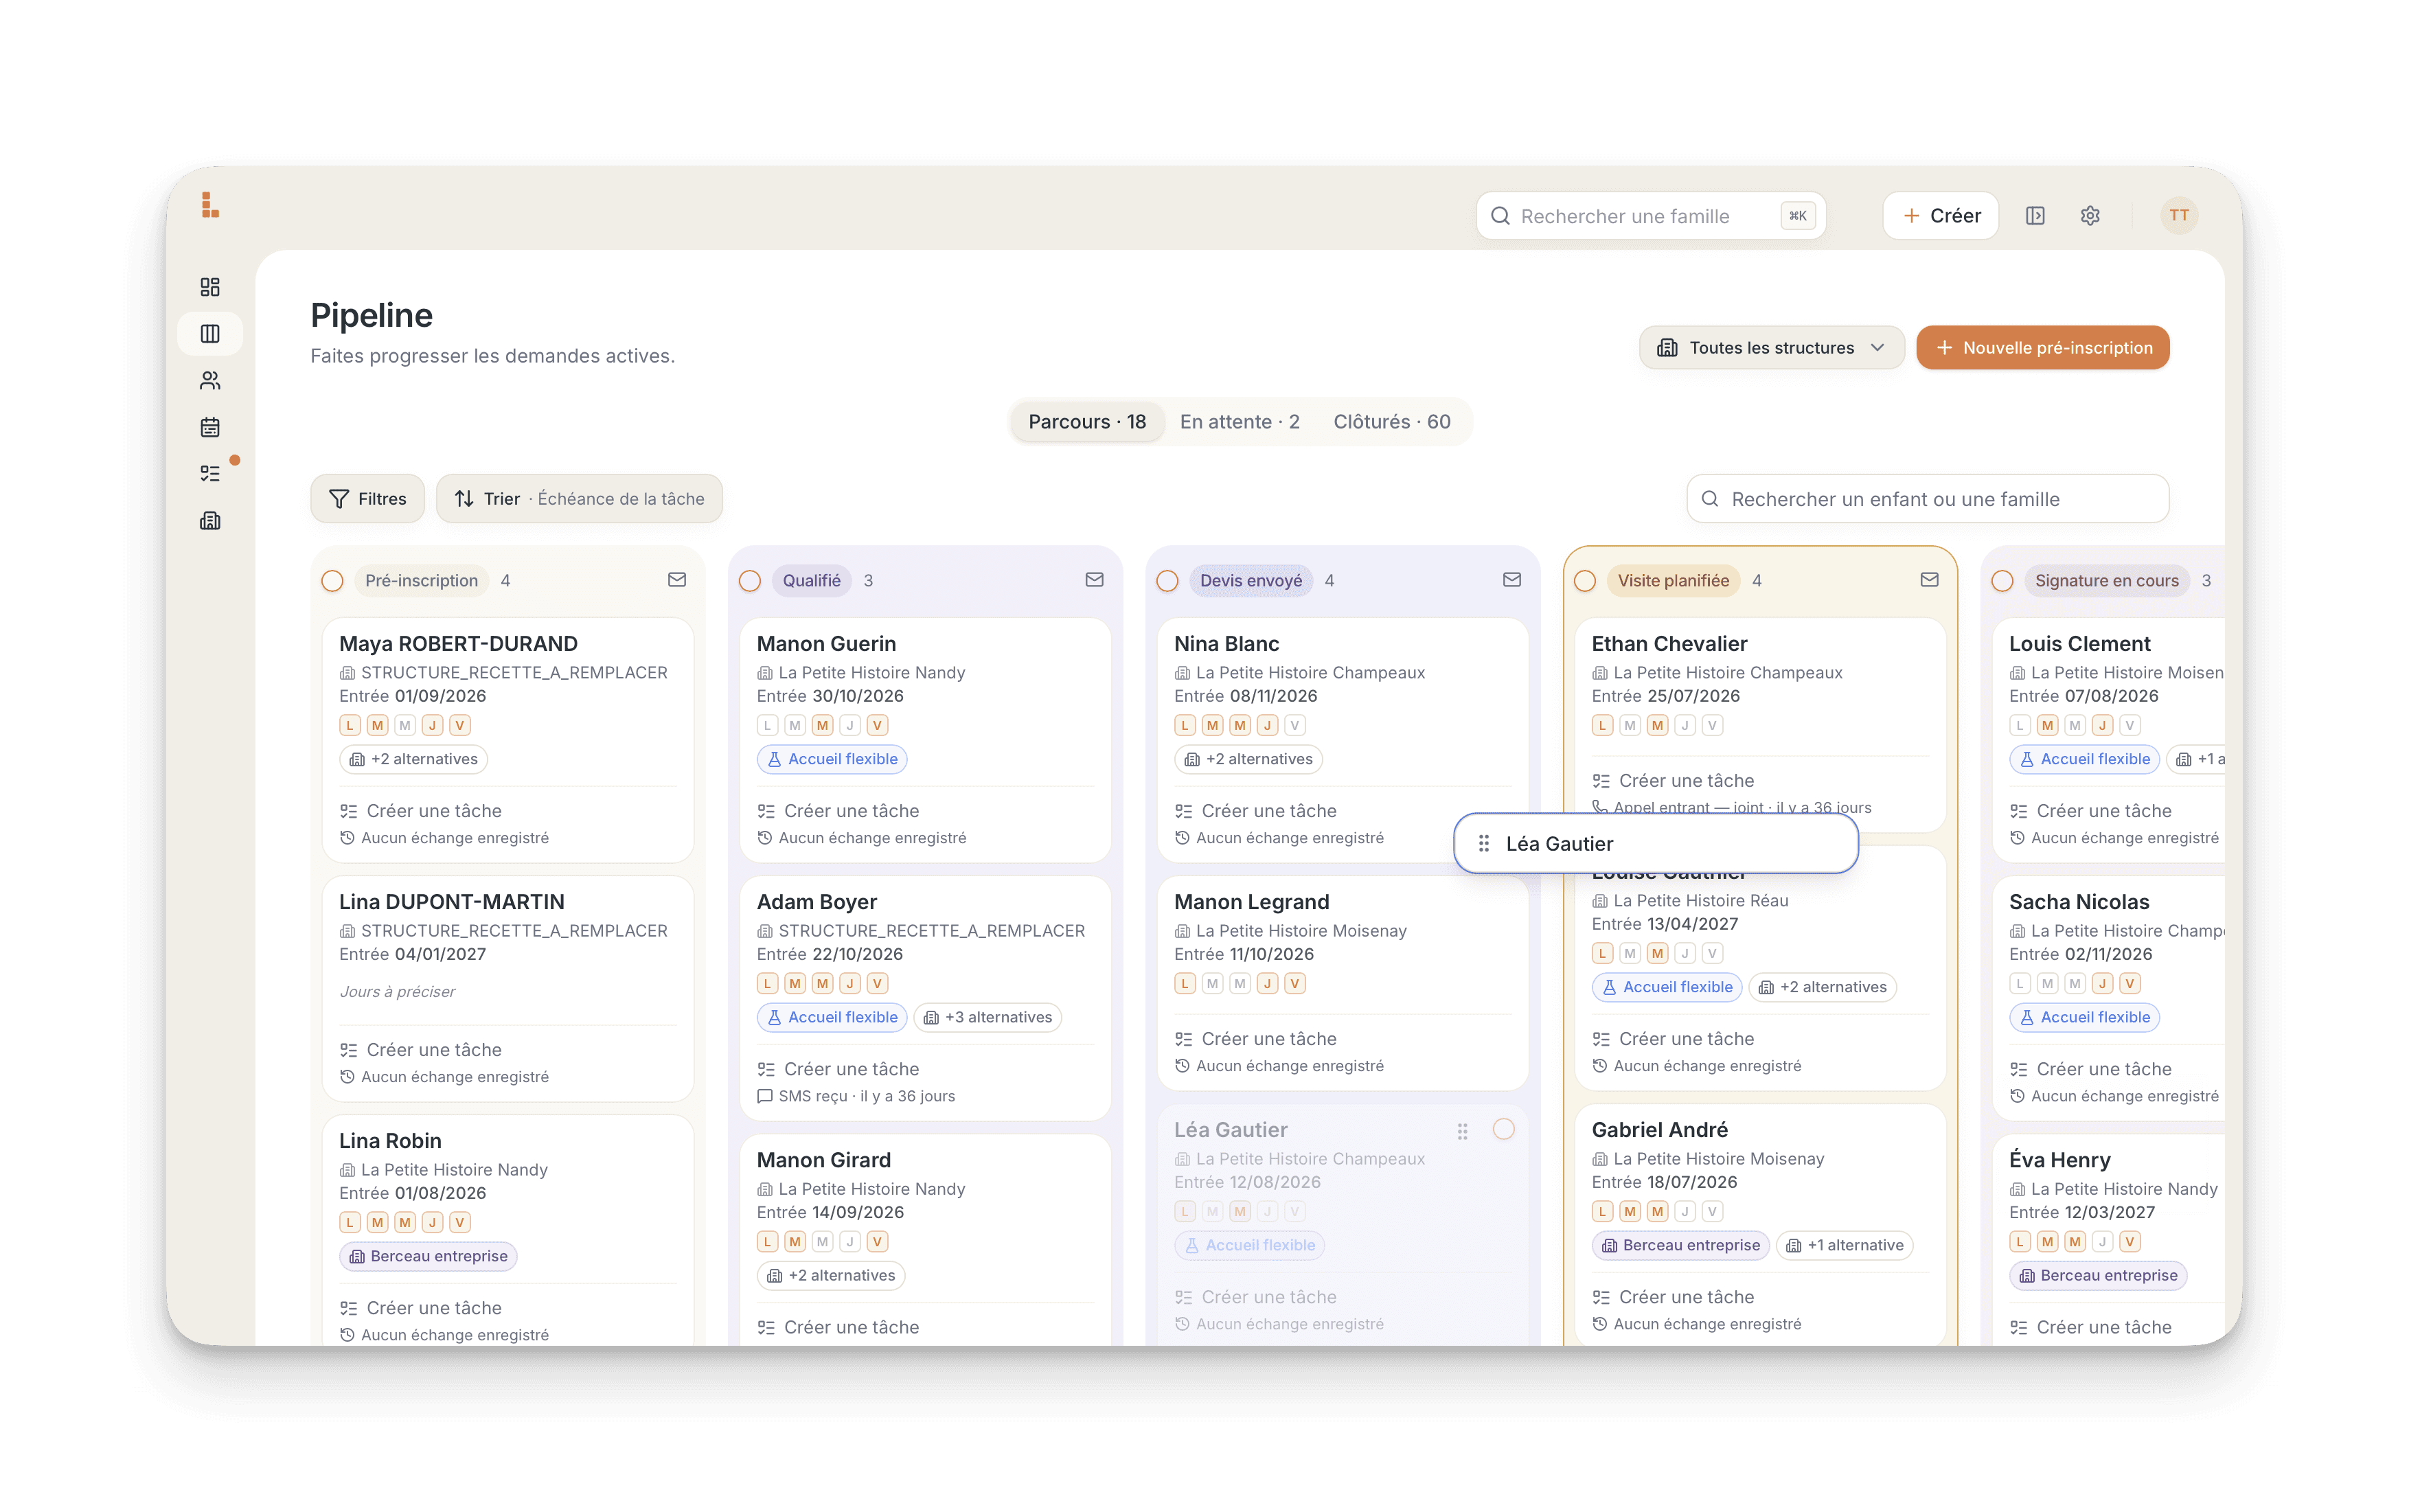Open the Nina Blanc card title
2409x1512 pixels.
[x=1226, y=644]
